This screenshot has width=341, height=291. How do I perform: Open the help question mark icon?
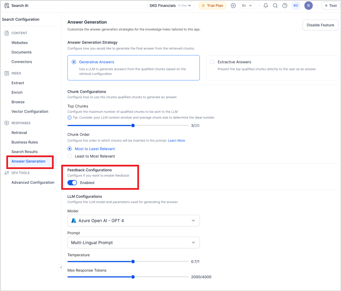point(285,6)
